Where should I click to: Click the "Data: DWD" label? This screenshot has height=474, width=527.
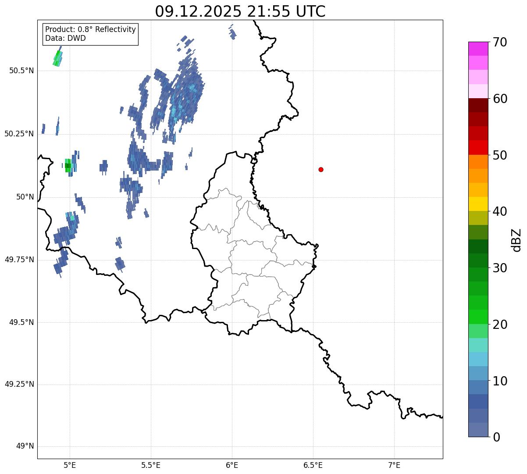click(65, 38)
